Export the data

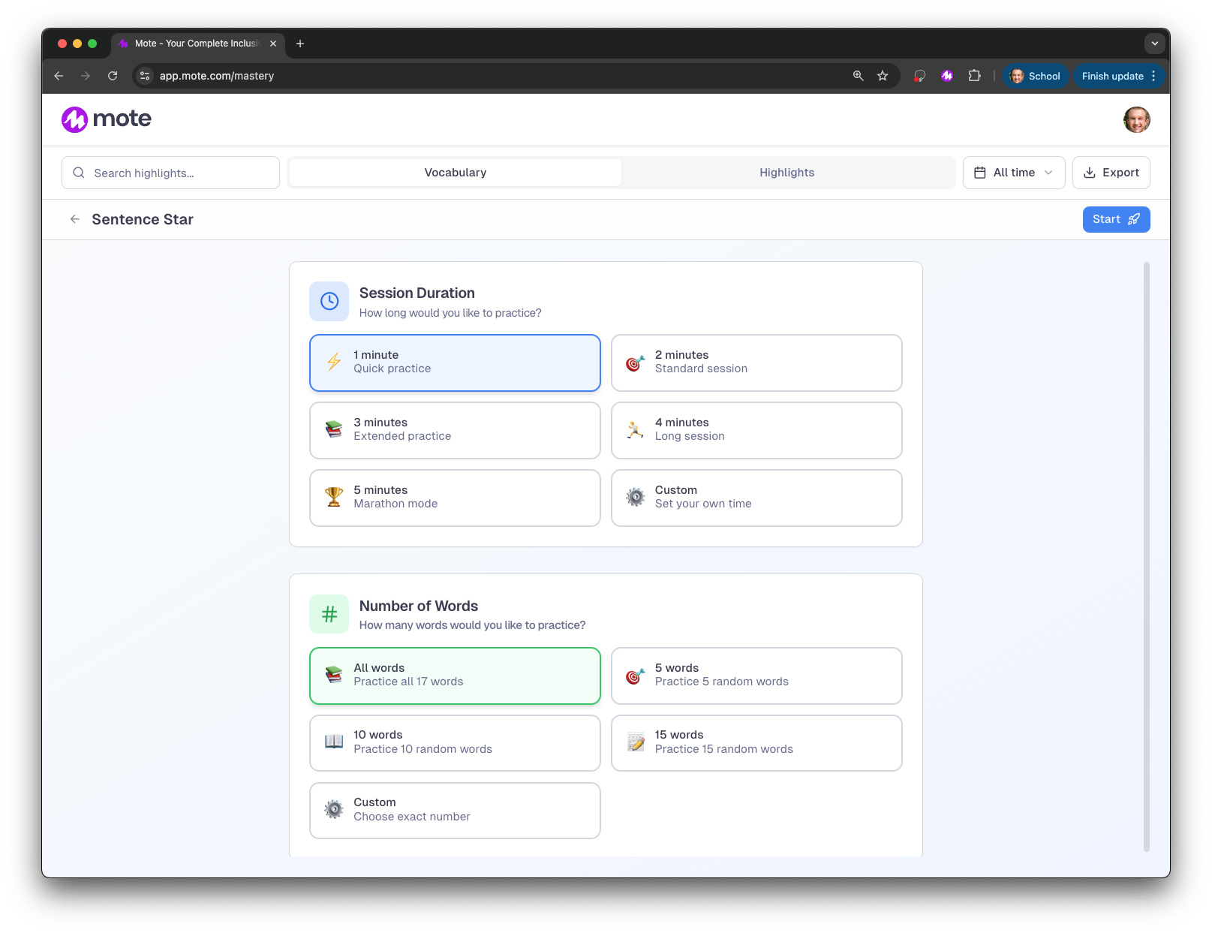(1111, 173)
